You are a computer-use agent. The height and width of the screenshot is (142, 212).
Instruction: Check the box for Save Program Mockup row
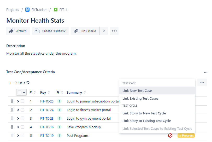[22, 127]
